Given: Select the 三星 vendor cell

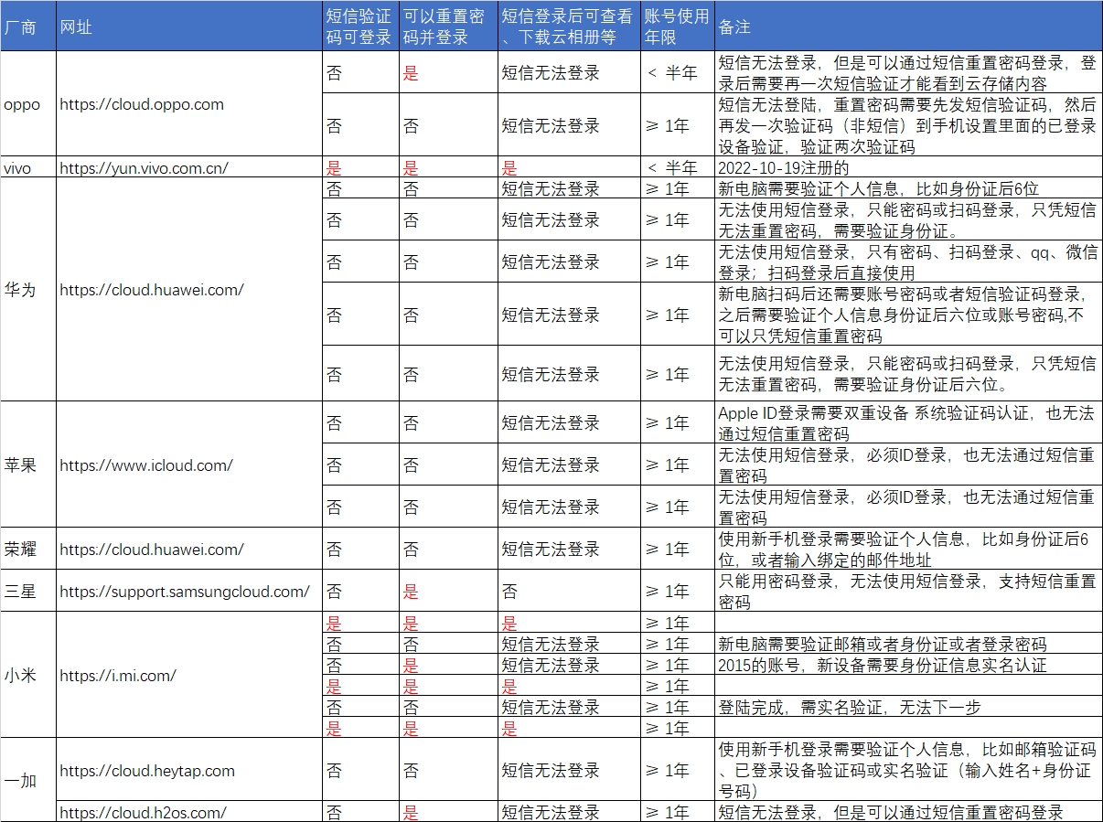Looking at the screenshot, I should [x=27, y=591].
